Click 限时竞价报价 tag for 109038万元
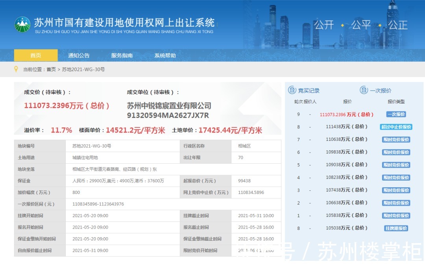425x264 pixels. coord(396,165)
